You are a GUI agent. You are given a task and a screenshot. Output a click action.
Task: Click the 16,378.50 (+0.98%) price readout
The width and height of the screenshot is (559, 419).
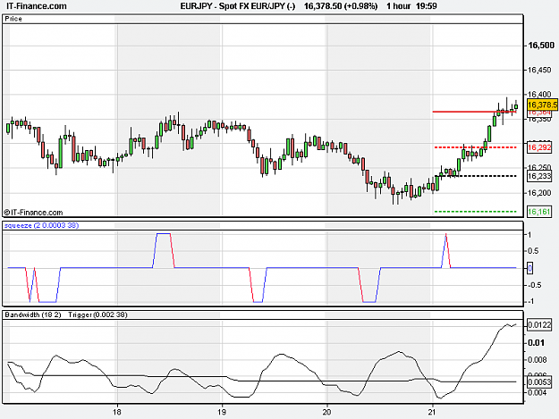point(341,6)
